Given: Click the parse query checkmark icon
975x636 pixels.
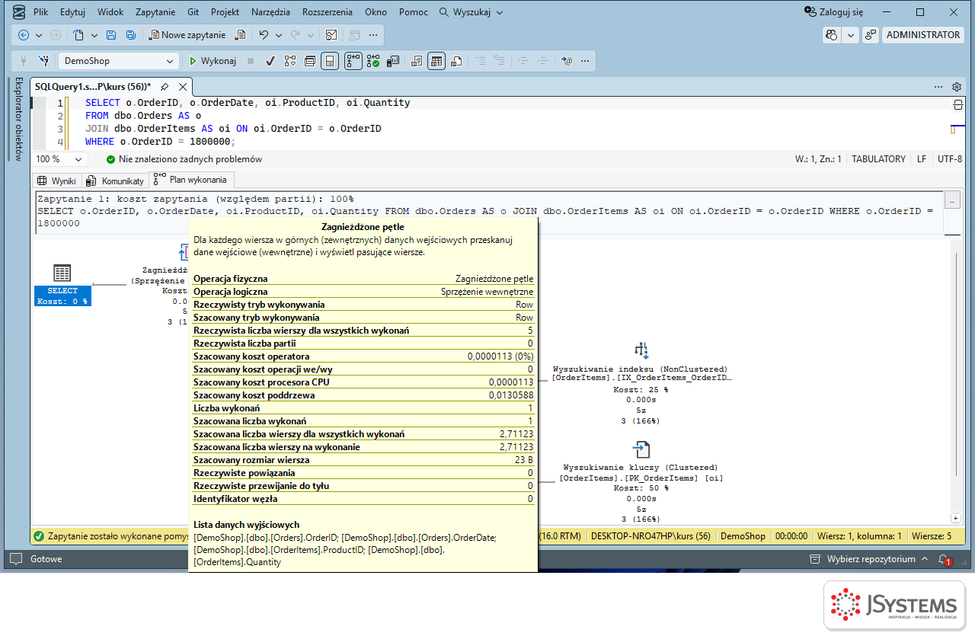Looking at the screenshot, I should (270, 61).
